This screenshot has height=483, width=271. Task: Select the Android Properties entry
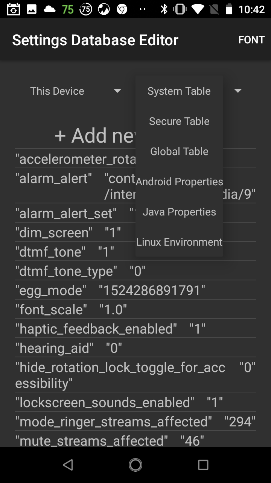(x=179, y=182)
